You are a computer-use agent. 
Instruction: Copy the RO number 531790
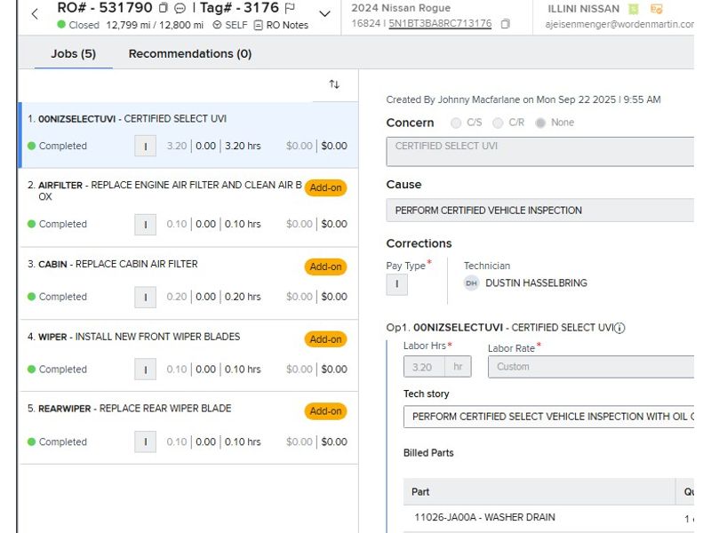(x=163, y=8)
